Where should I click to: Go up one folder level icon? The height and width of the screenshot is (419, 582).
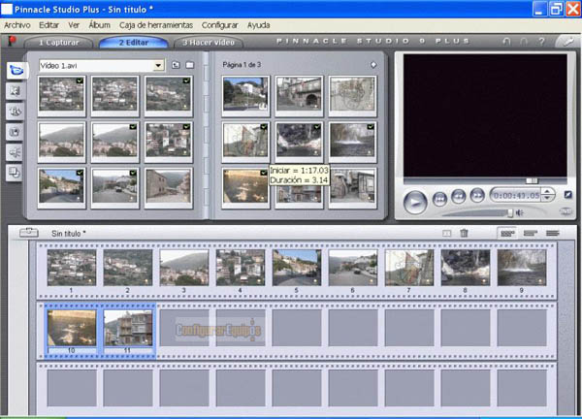(176, 65)
